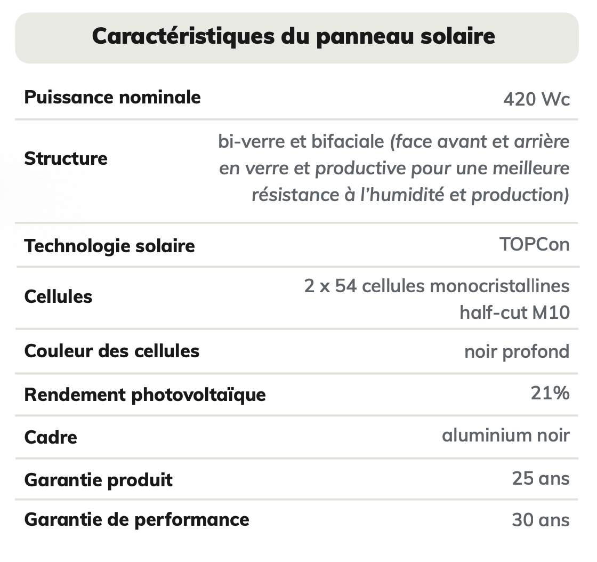
Task: Select the 'Technologie solaire' label
Action: [109, 246]
